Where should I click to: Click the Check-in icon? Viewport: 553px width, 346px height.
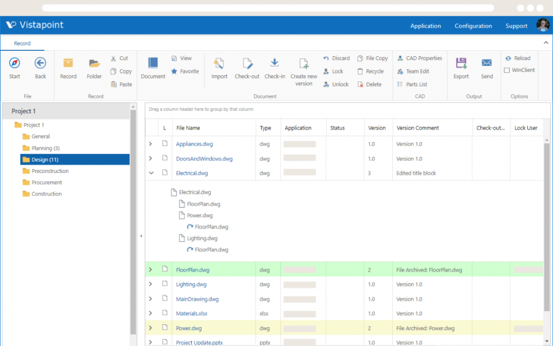(275, 68)
